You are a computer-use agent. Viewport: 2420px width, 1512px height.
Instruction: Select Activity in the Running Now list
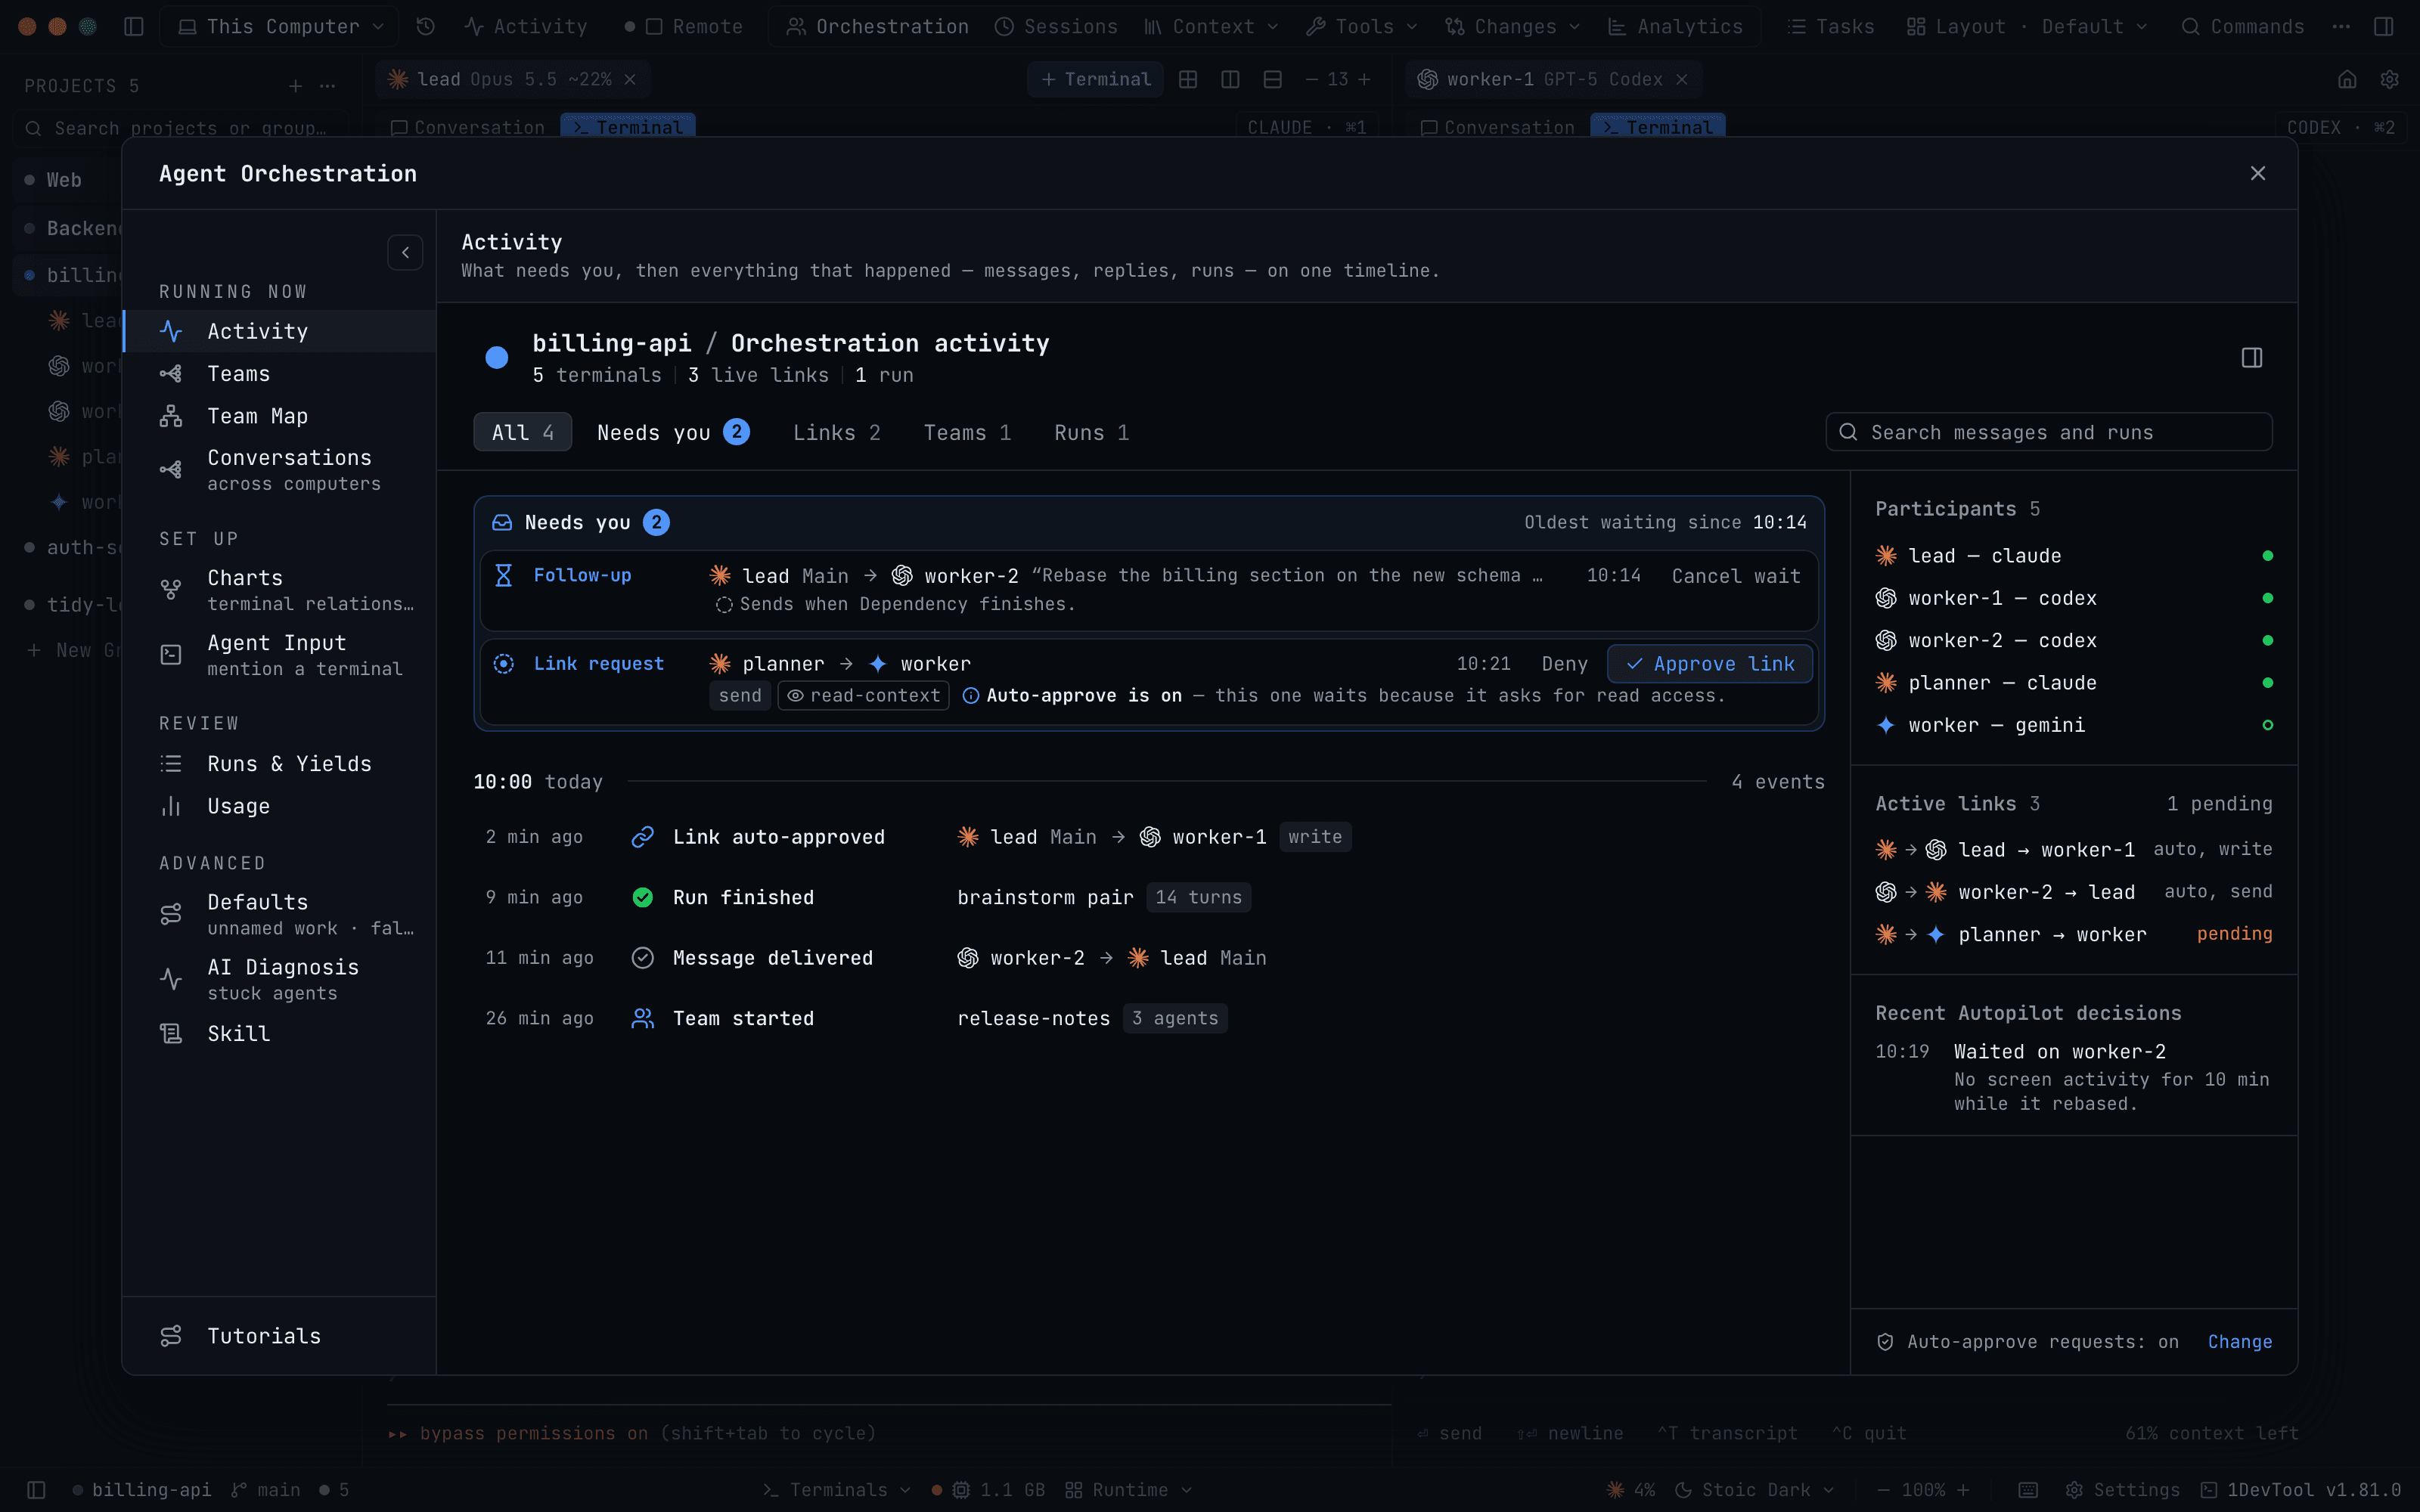[x=279, y=331]
